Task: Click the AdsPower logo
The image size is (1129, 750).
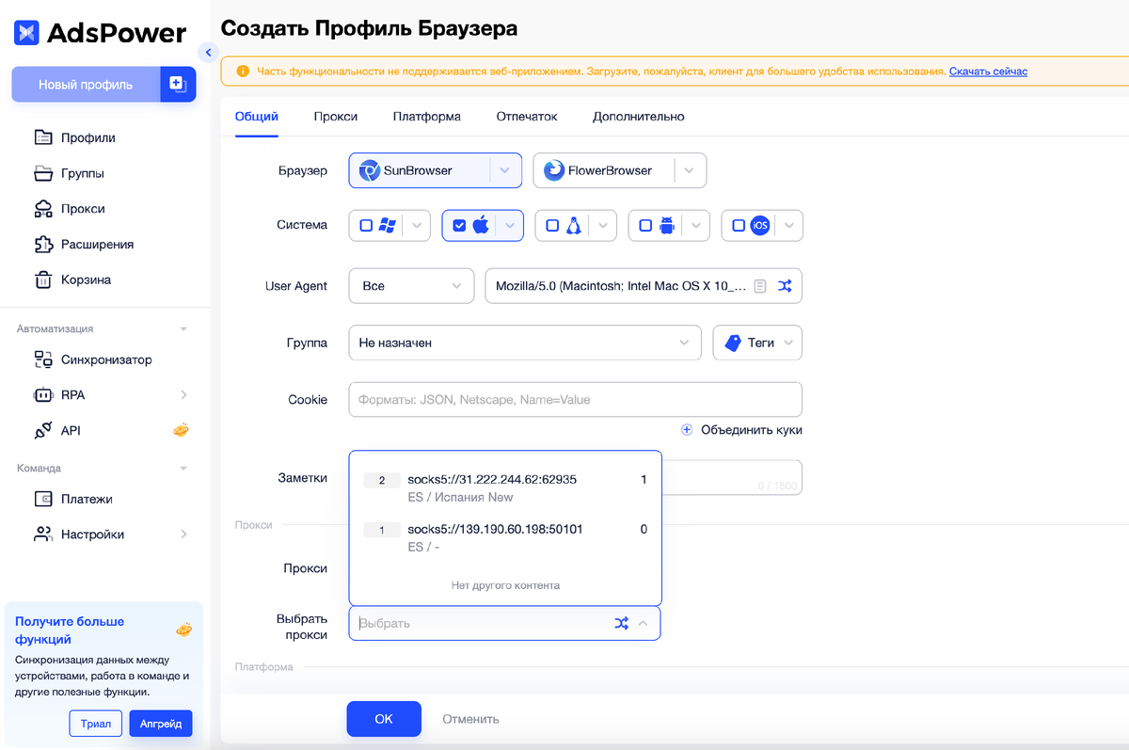Action: (100, 33)
